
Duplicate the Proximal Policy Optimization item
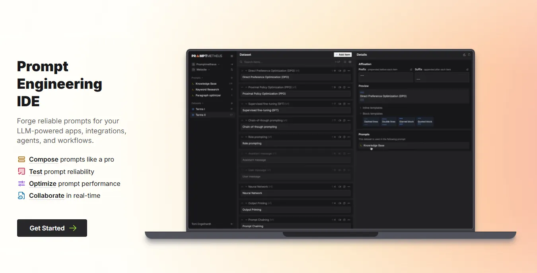[344, 87]
